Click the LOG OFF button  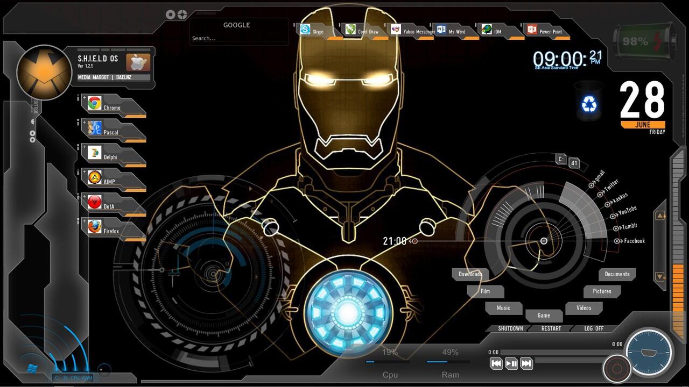click(594, 328)
